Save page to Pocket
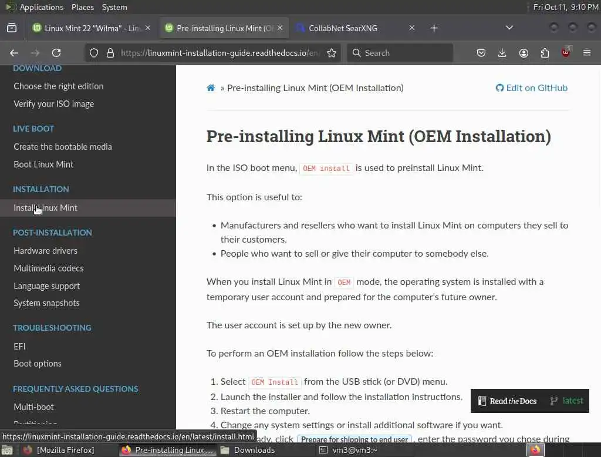The width and height of the screenshot is (601, 457). (x=481, y=53)
